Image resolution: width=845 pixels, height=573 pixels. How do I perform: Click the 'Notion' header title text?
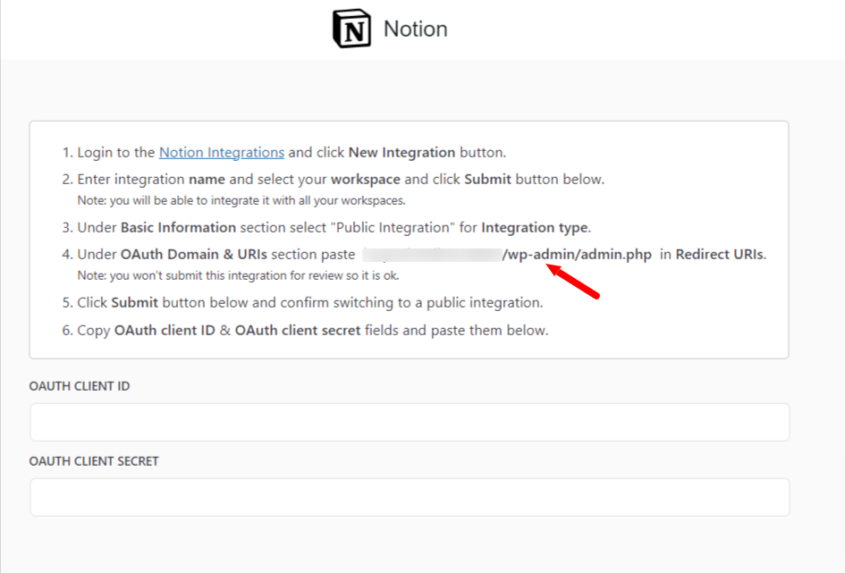416,29
